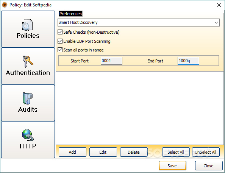
Task: Click the Audits book-magnifier icon
Action: coord(28,98)
